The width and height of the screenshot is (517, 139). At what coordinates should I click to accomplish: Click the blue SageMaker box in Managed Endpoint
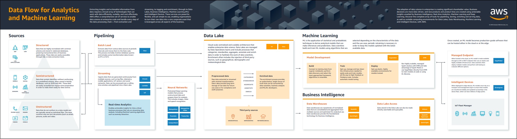coord(499,61)
